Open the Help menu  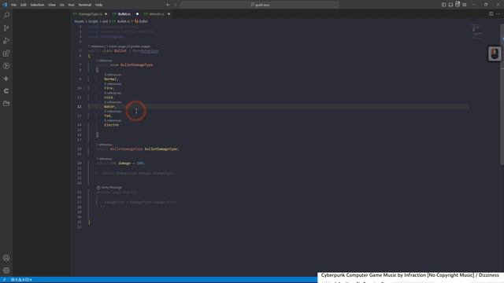[98, 5]
